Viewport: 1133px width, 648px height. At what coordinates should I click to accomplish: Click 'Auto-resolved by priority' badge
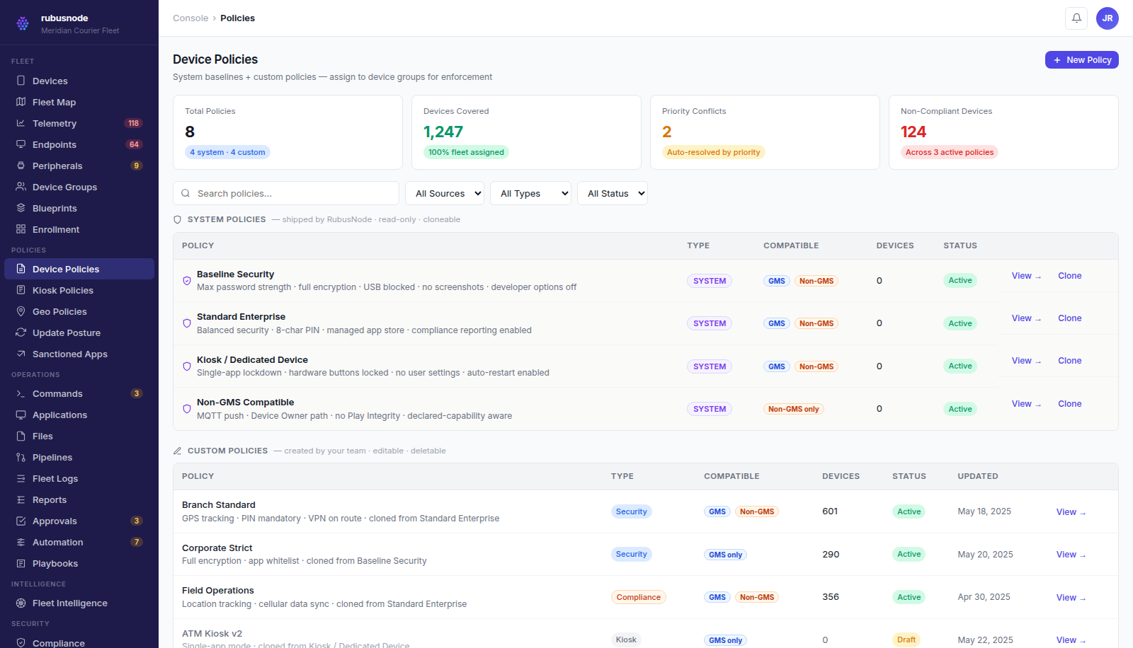[713, 152]
